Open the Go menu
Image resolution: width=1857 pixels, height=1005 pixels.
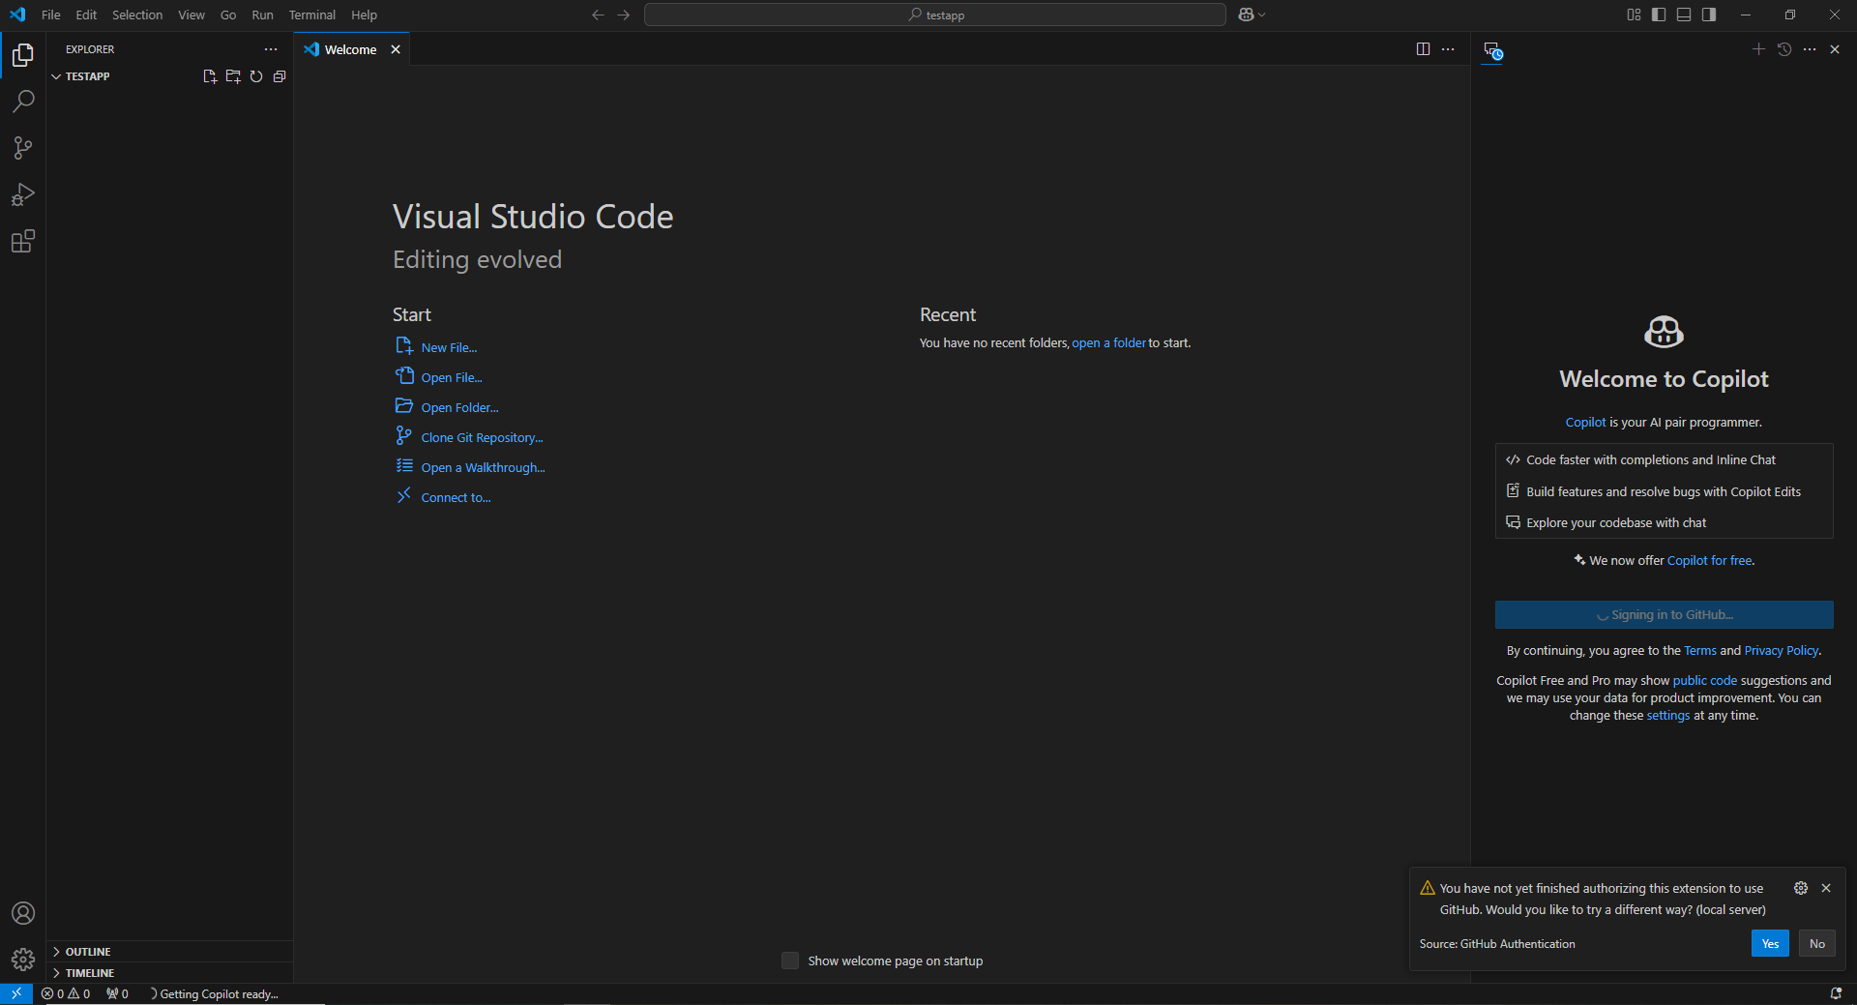tap(228, 15)
